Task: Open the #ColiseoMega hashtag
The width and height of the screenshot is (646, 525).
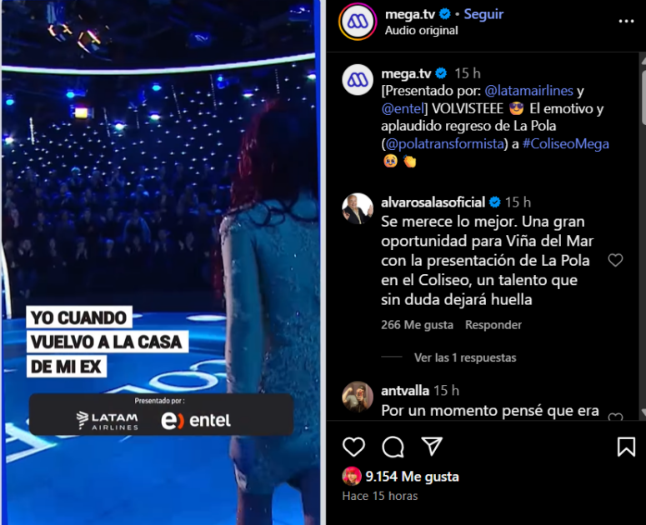Action: pos(566,143)
